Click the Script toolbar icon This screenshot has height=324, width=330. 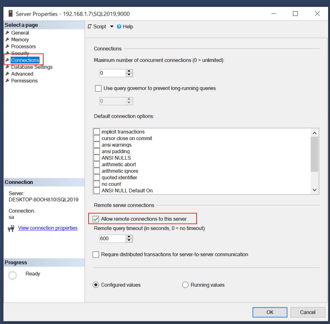point(90,26)
